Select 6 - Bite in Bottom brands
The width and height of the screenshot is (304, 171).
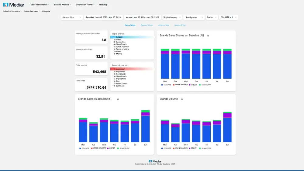[x=116, y=81]
